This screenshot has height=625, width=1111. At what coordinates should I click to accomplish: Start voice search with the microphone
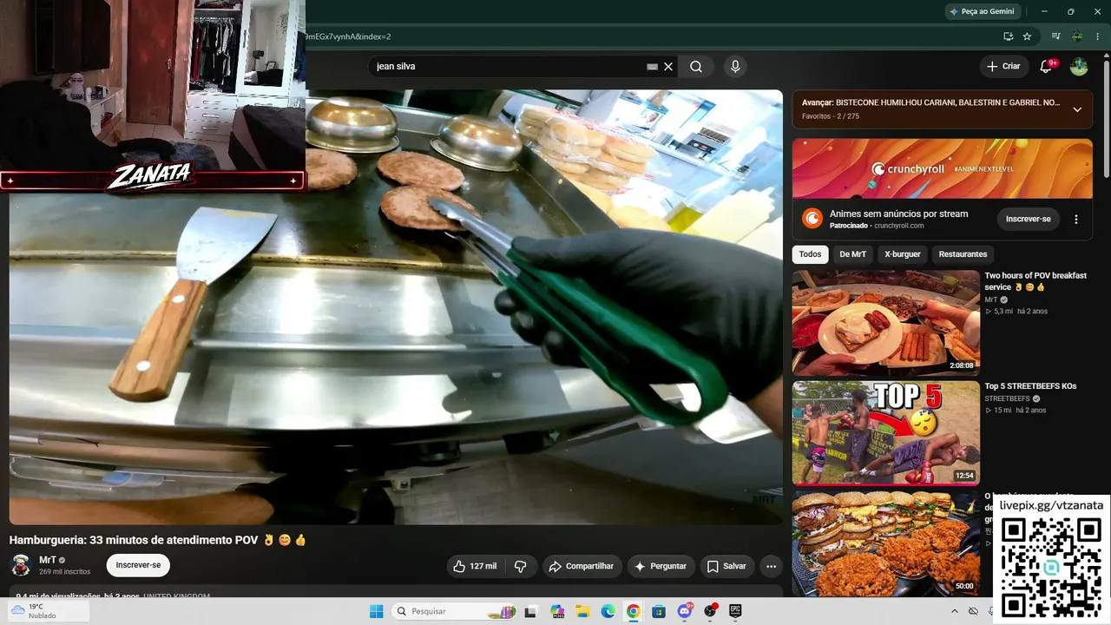(735, 67)
